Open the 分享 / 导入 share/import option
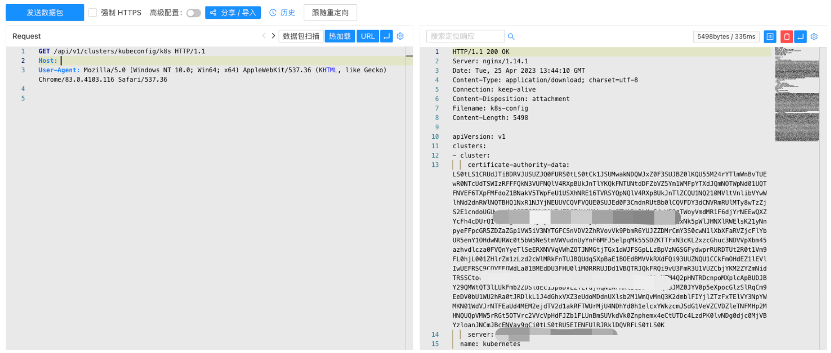This screenshot has height=353, width=831. click(233, 13)
